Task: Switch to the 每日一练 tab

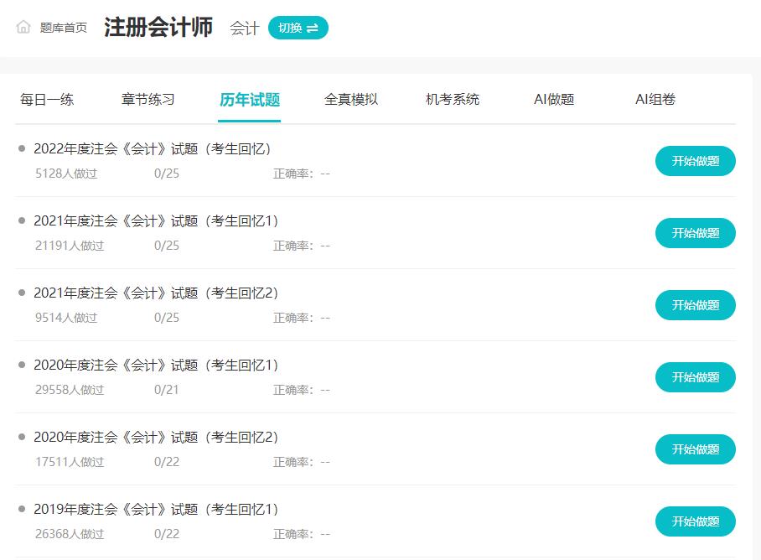Action: tap(47, 100)
